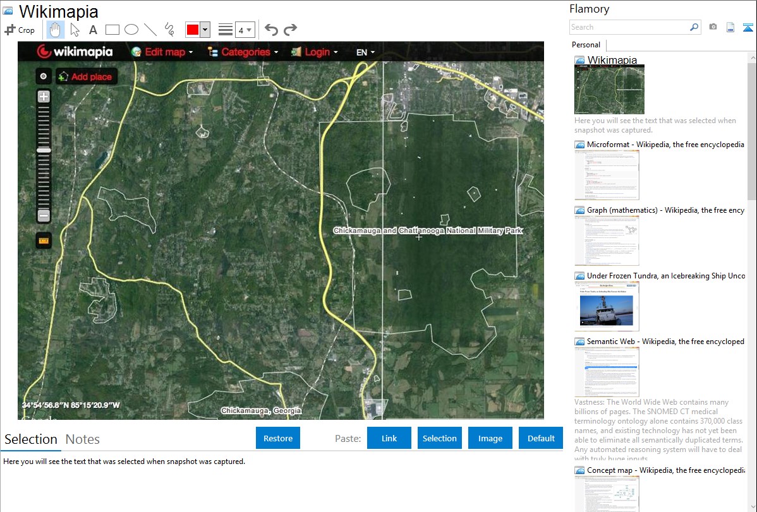This screenshot has width=757, height=512.
Task: Activate the hand pan tool
Action: [x=55, y=30]
